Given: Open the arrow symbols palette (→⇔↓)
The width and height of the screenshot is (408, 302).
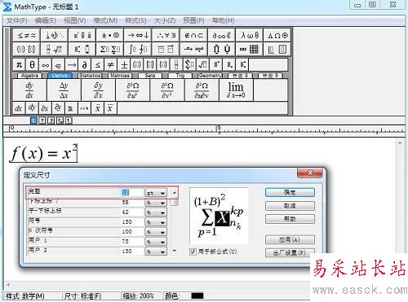Looking at the screenshot, I should pyautogui.click(x=138, y=35).
